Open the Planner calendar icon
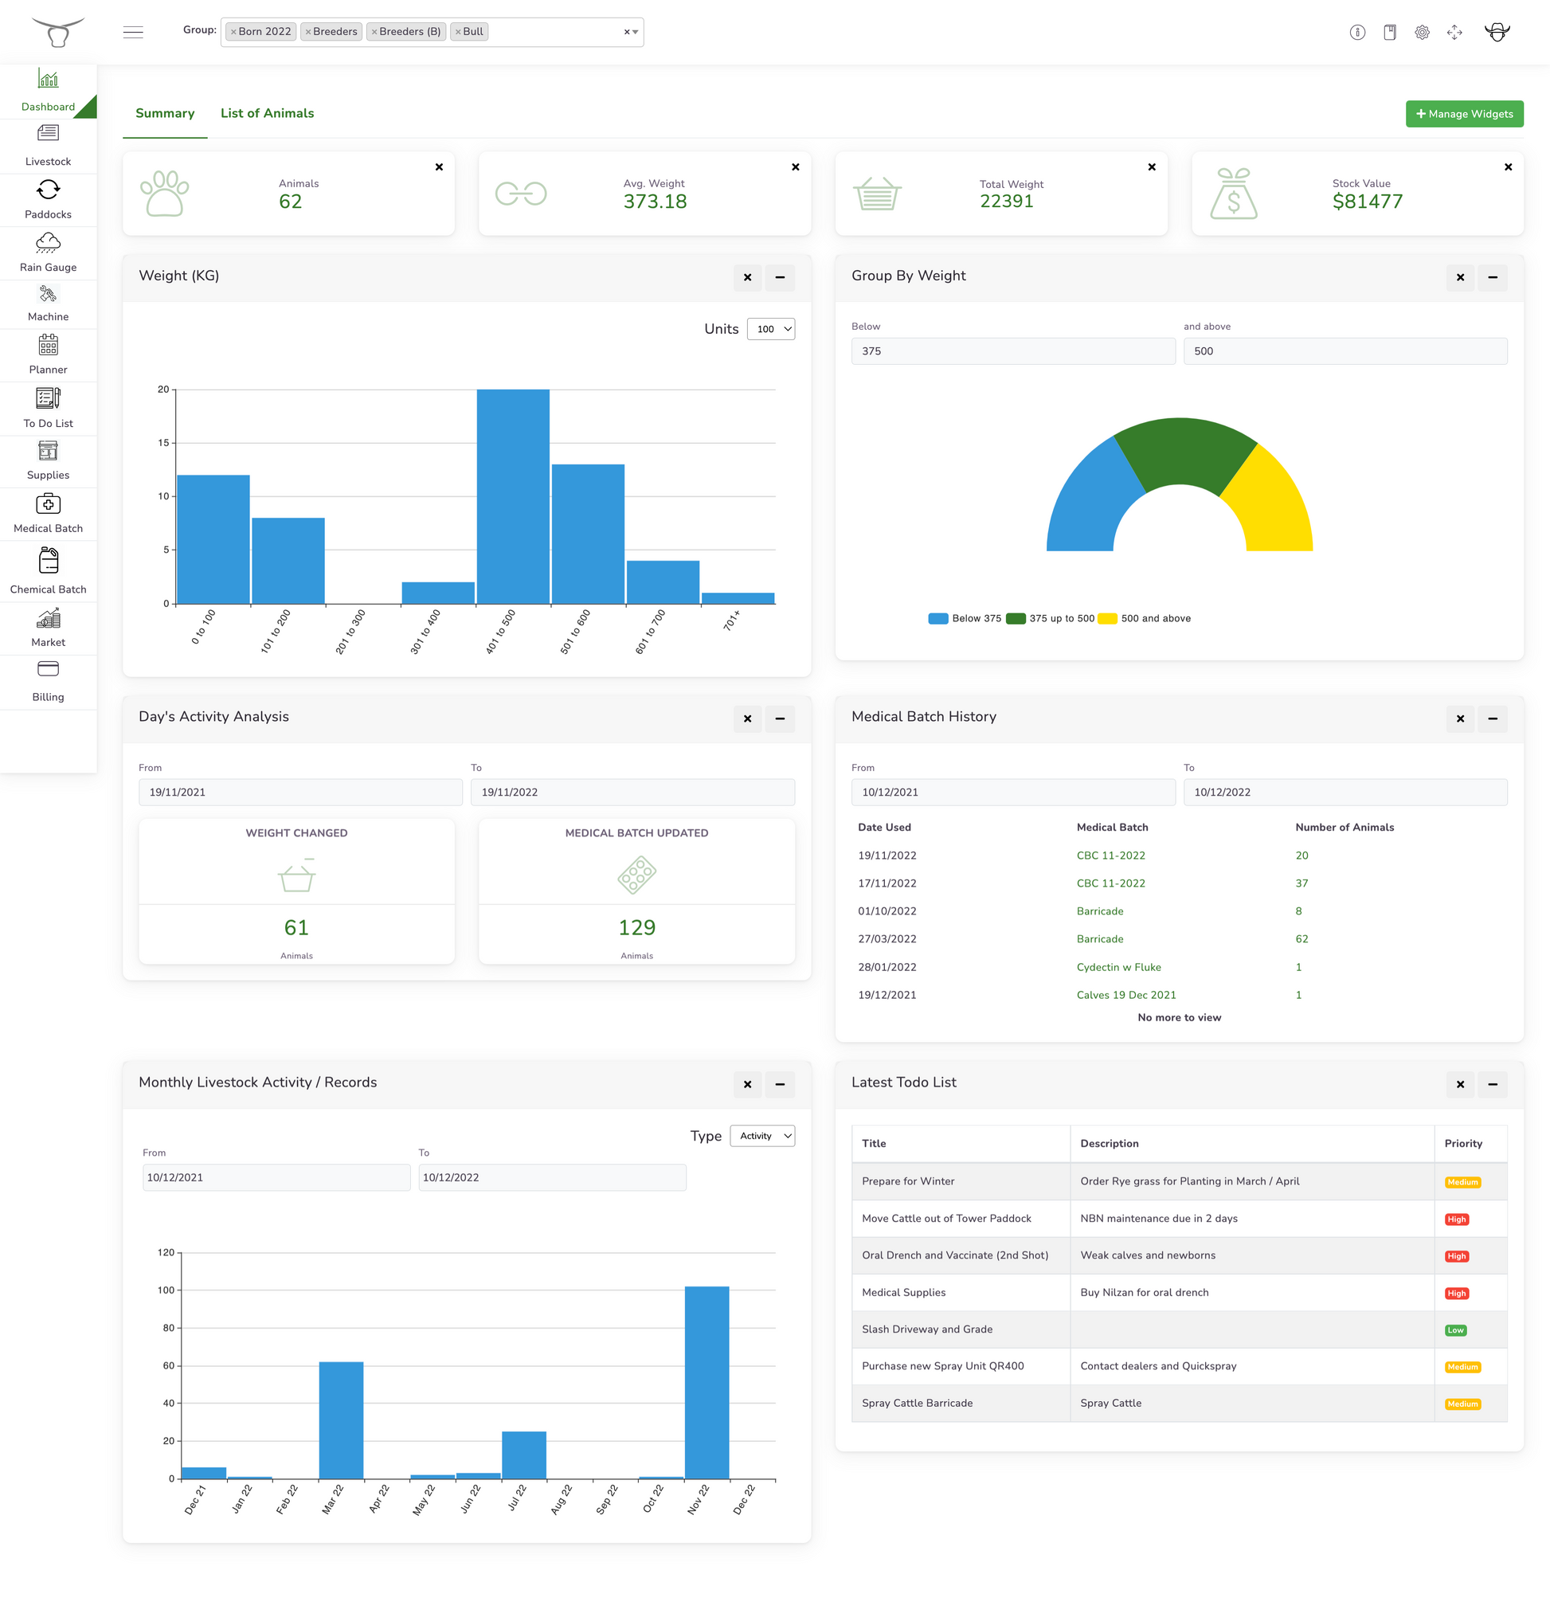The image size is (1550, 1621). pos(48,346)
